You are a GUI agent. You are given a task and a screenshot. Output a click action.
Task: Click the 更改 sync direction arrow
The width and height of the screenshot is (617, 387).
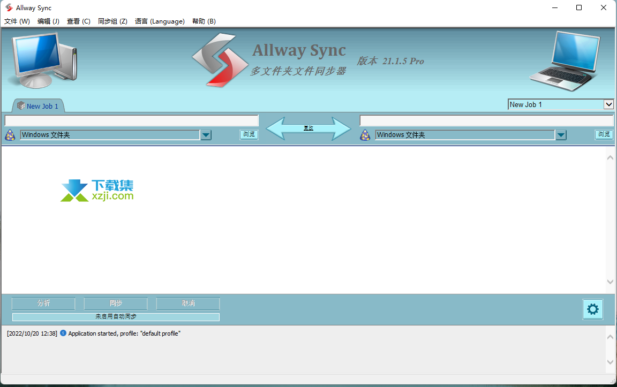pos(308,128)
